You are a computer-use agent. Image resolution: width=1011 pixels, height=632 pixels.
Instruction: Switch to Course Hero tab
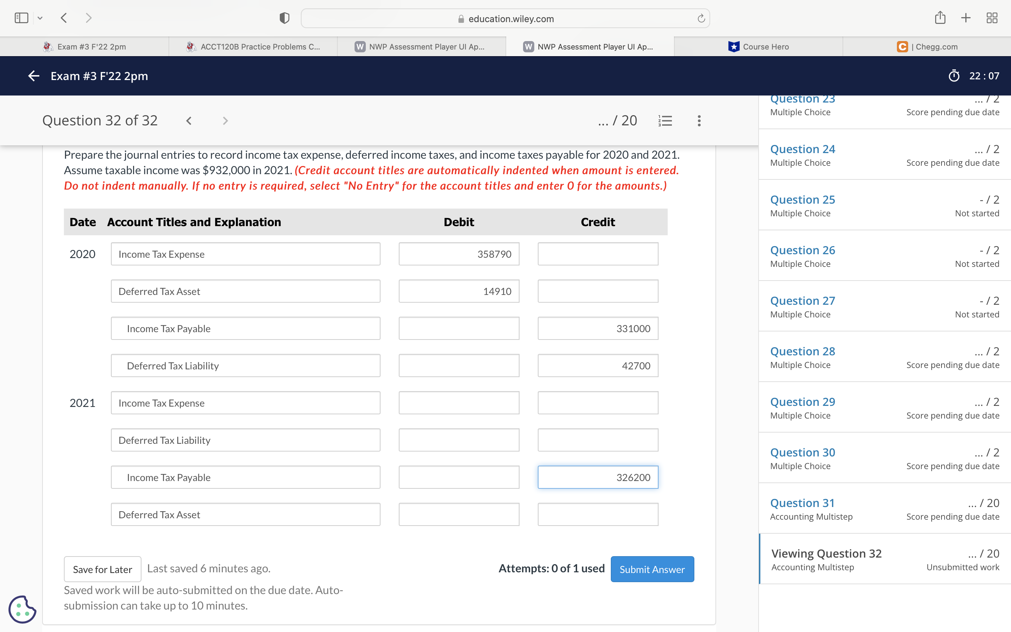[x=758, y=46]
